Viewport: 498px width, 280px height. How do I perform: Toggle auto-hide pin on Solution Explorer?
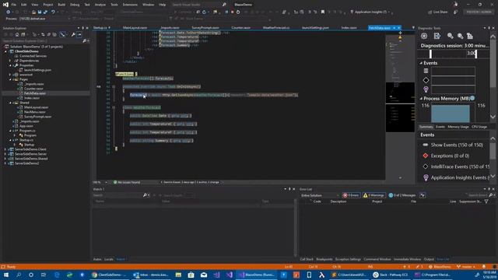(82, 28)
